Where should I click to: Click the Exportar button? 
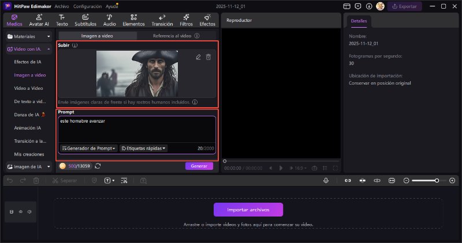coord(405,6)
